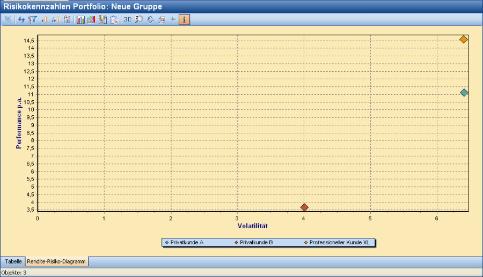Screen dimensions: 483x277
Task: Switch to the Tabelle tab
Action: pos(13,261)
